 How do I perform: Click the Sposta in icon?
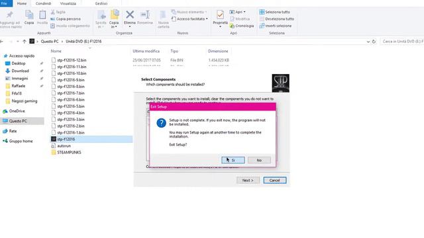point(101,15)
